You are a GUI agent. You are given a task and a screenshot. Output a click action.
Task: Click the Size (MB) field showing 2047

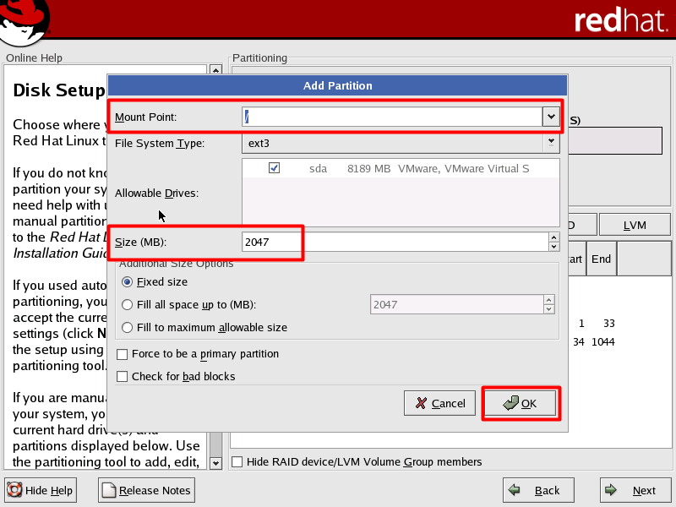[x=395, y=242]
